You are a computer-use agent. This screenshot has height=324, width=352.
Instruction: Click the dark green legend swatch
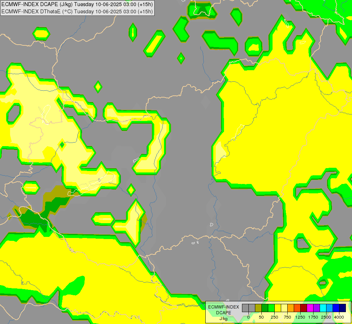click(x=265, y=308)
